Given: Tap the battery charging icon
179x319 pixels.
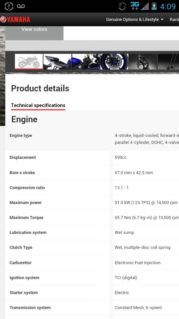Looking at the screenshot, I should (x=154, y=6).
